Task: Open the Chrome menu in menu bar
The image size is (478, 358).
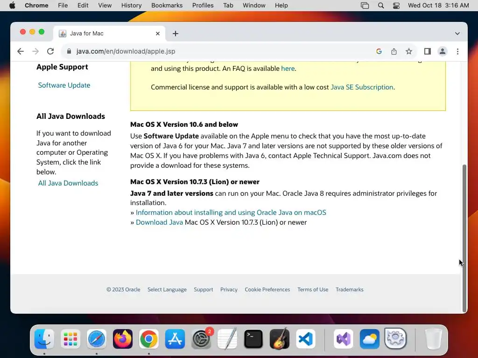Action: point(36,6)
